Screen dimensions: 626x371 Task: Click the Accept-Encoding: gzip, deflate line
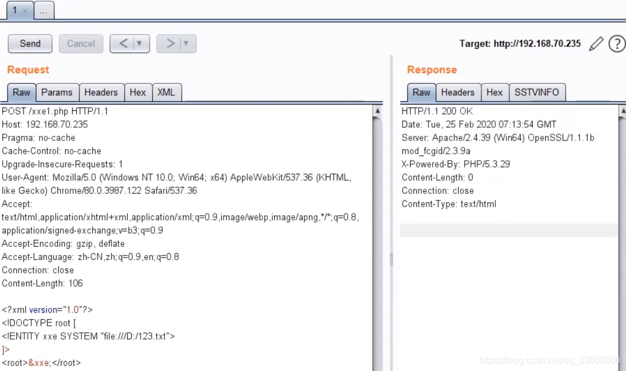[x=63, y=243]
